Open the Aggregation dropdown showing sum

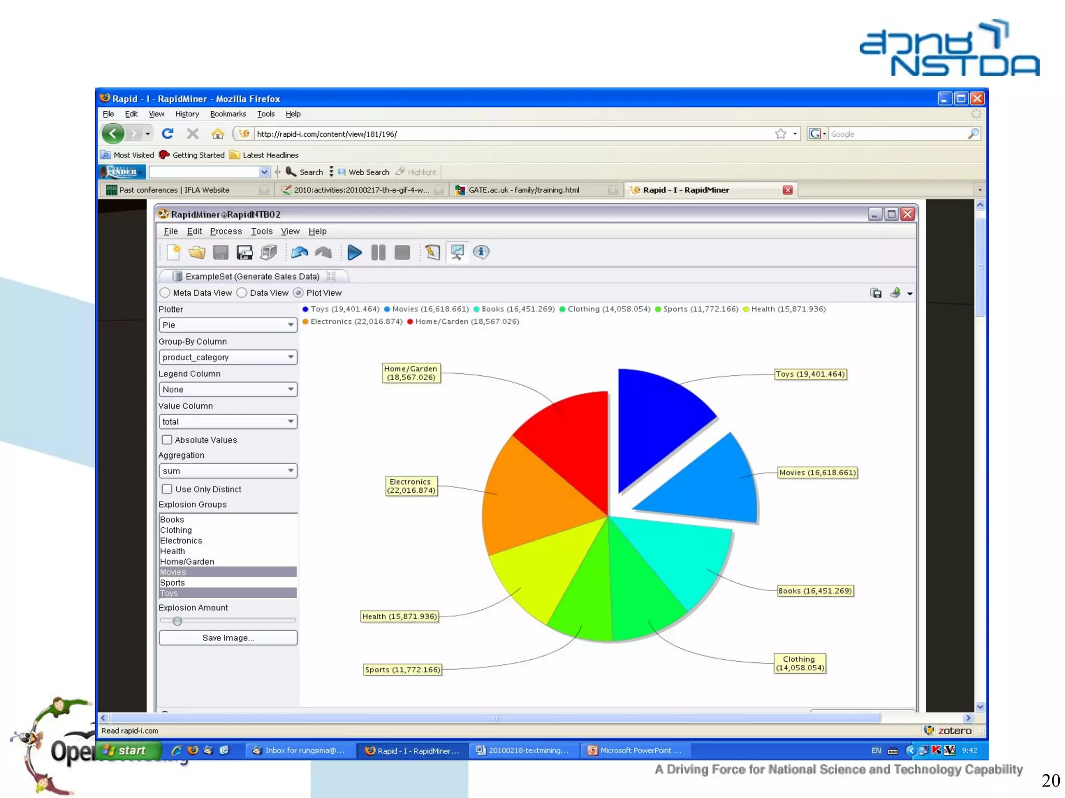coord(228,471)
